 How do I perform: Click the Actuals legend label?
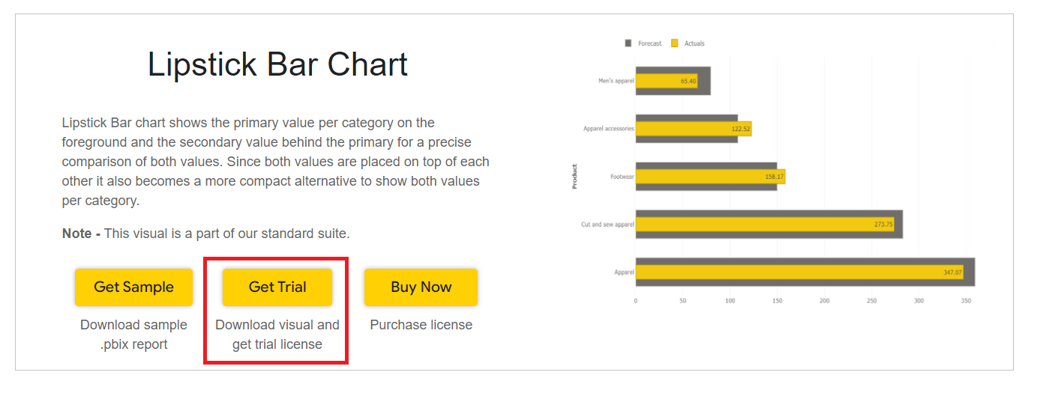click(694, 43)
